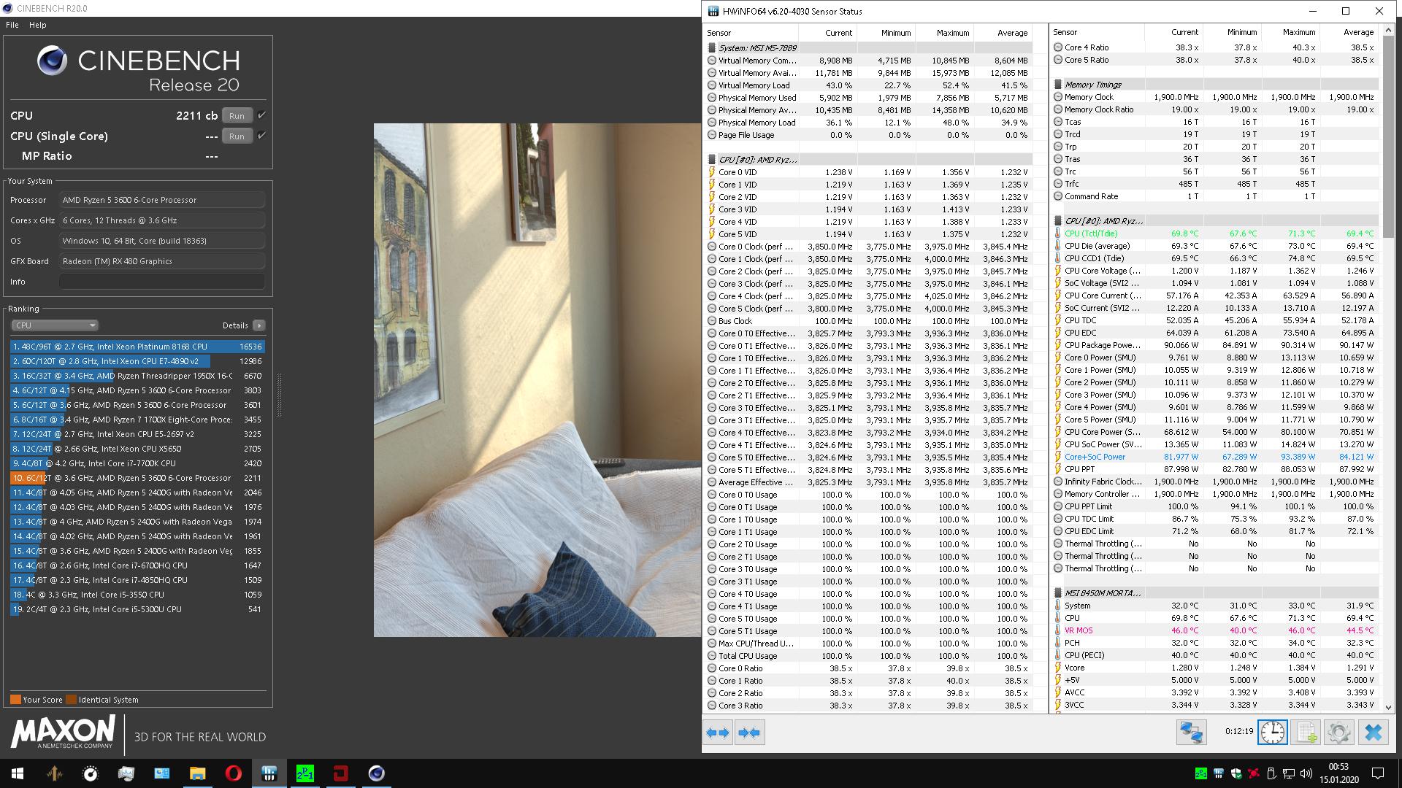The height and width of the screenshot is (788, 1402).
Task: Click the Info input field
Action: 162,282
